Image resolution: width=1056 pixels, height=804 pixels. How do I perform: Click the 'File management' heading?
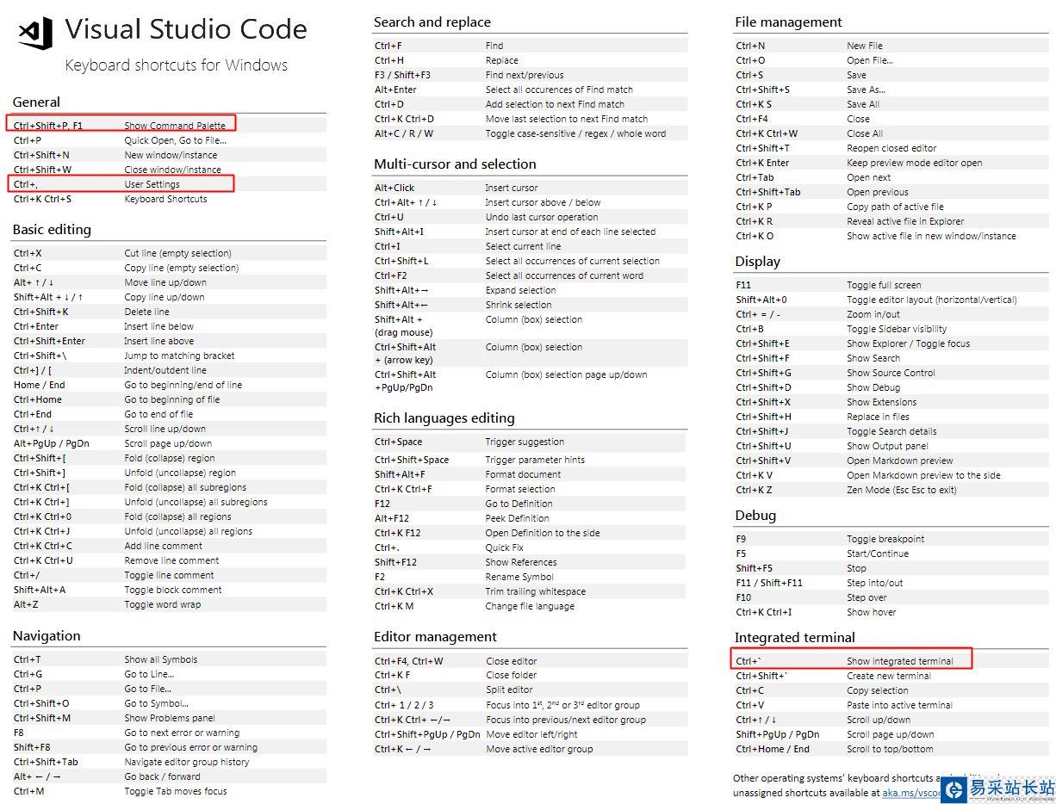pyautogui.click(x=788, y=22)
